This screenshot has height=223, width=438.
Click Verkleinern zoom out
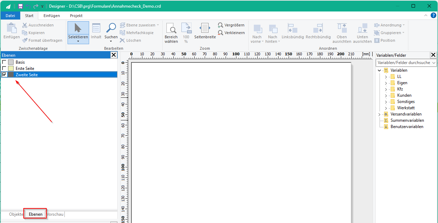pyautogui.click(x=232, y=33)
